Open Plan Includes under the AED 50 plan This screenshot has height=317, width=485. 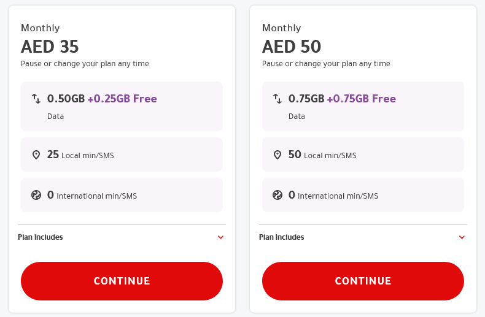[282, 237]
